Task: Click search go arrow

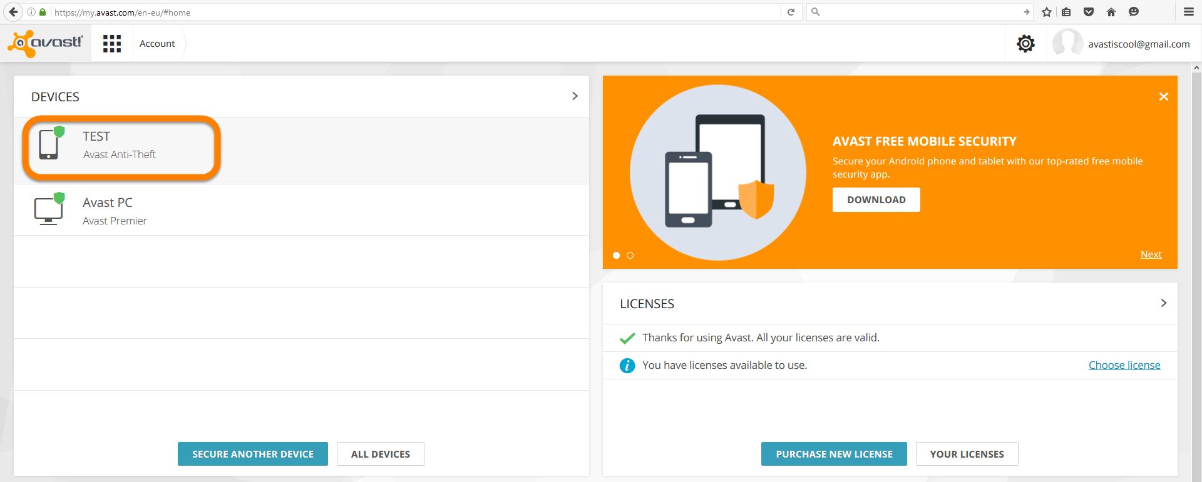Action: click(1026, 12)
